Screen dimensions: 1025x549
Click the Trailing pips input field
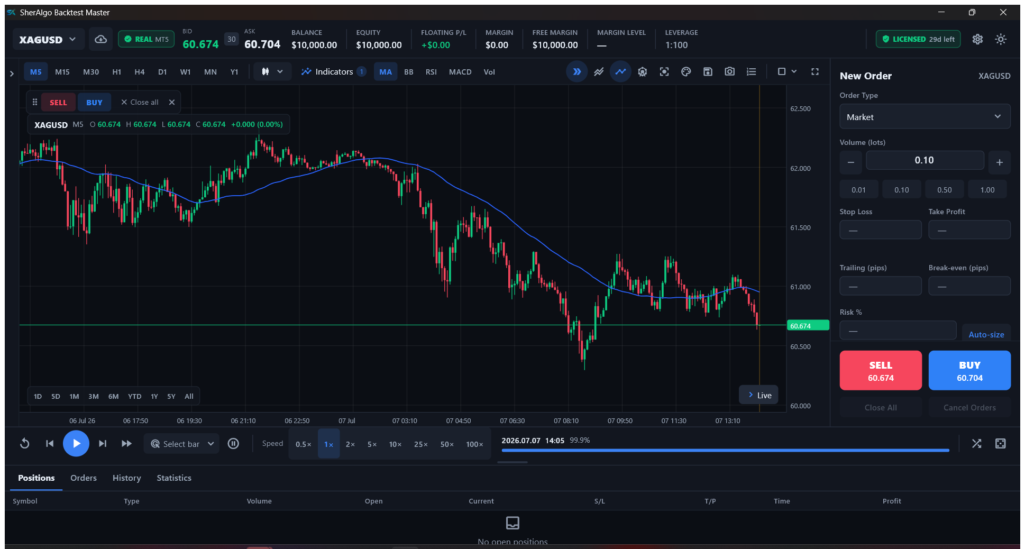click(881, 286)
